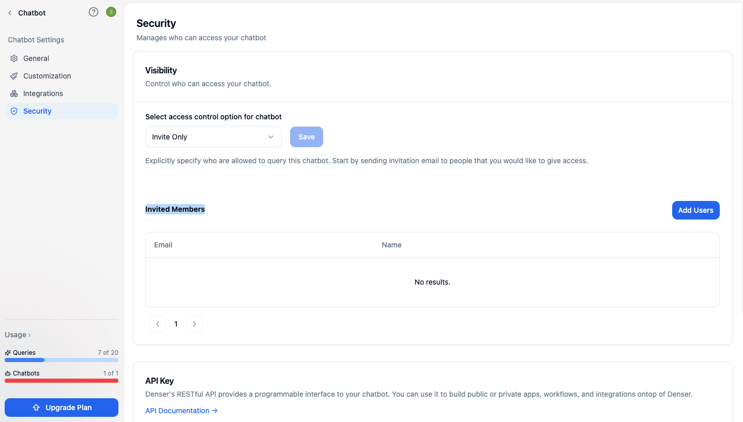Click the Email column header
Image resolution: width=743 pixels, height=422 pixels.
[x=163, y=245]
